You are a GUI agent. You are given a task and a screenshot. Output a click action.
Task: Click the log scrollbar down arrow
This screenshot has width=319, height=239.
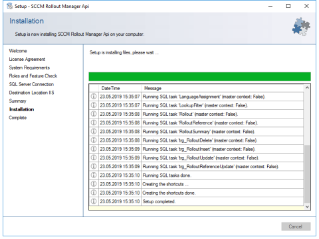307,207
